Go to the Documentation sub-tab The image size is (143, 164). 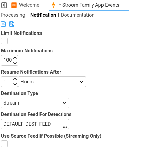[x=78, y=15]
